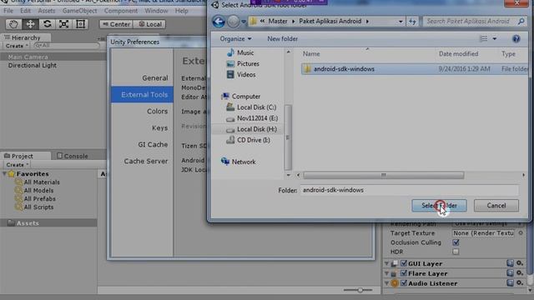
Task: Open Music in the navigation pane
Action: (245, 52)
